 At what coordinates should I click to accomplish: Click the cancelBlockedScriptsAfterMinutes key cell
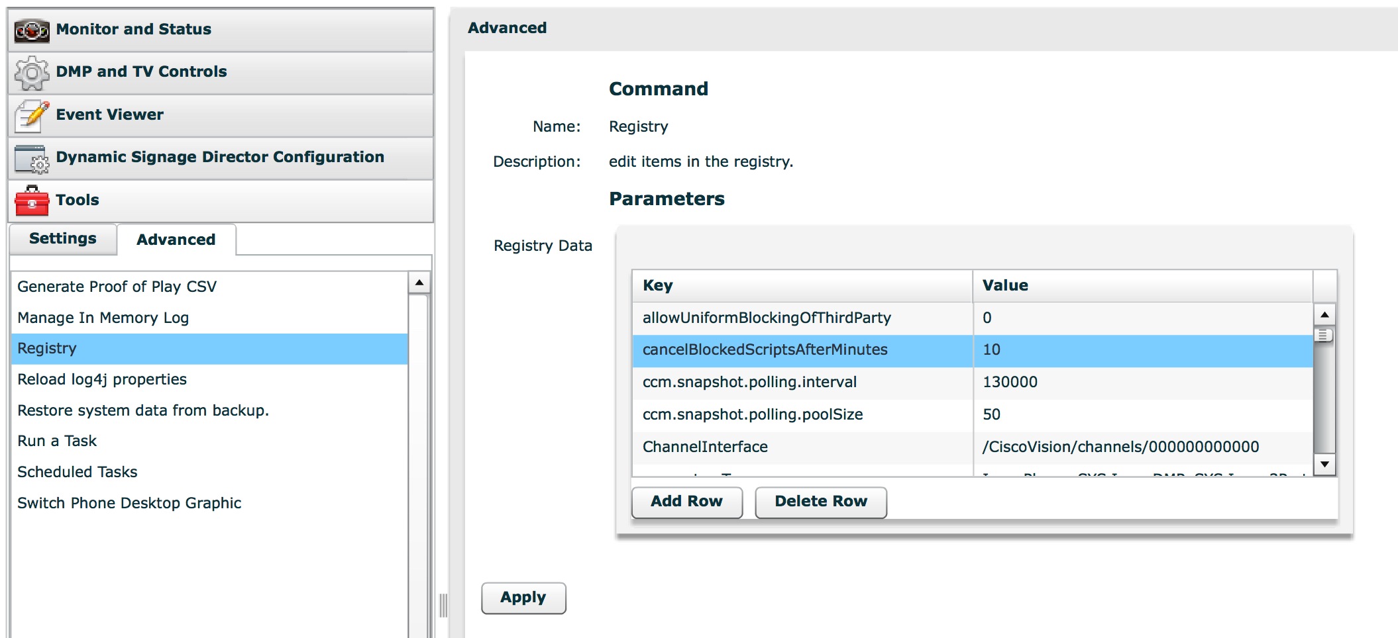point(802,351)
